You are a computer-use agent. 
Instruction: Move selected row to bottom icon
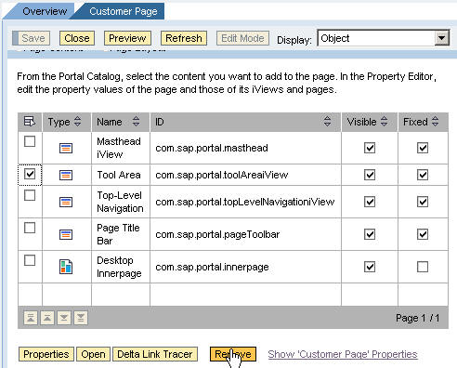pos(81,318)
